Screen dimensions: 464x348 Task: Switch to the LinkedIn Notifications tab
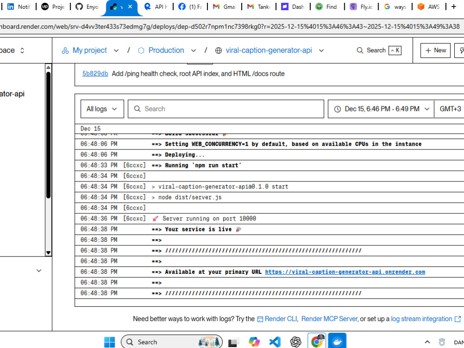point(19,6)
